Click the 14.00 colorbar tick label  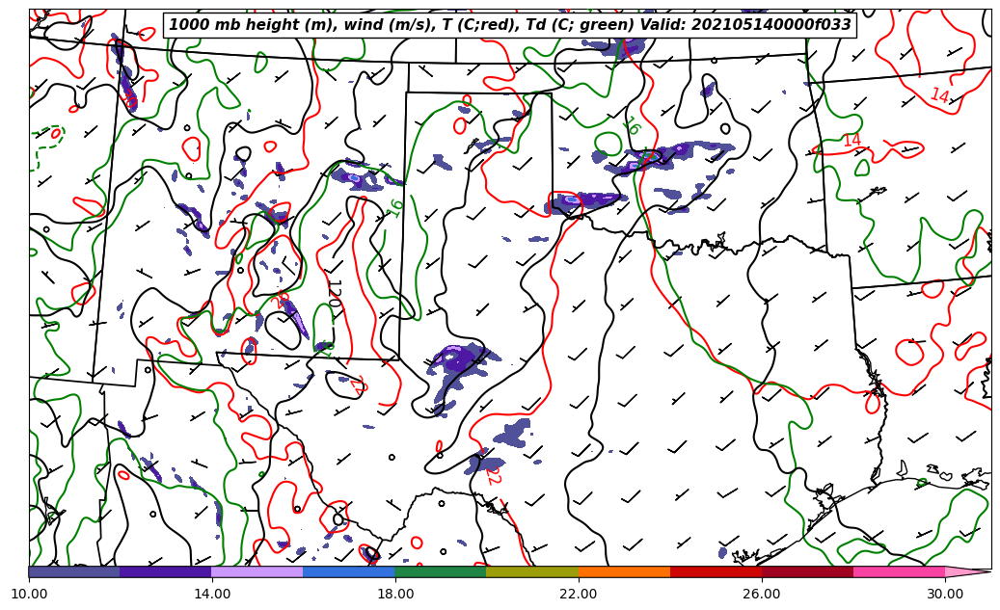pos(212,594)
